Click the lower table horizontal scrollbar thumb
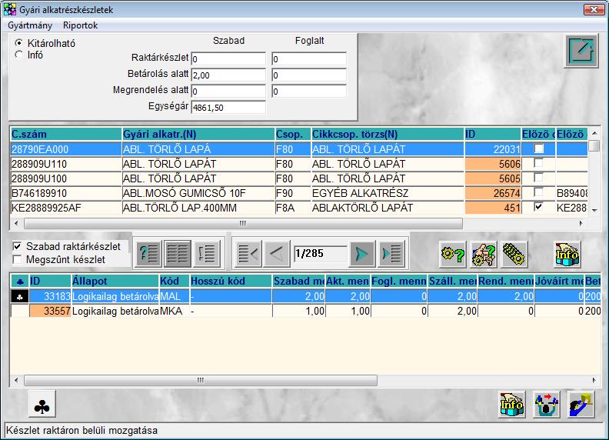Screen dimensions: 609x440 201,380
